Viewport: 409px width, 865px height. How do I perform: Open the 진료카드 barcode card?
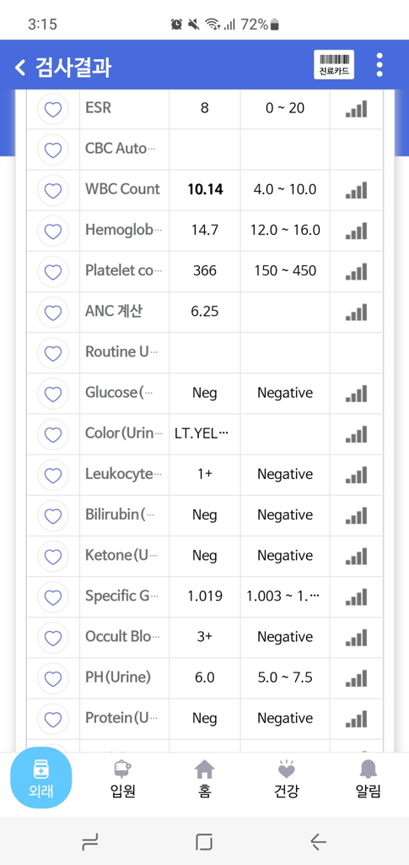[x=334, y=65]
